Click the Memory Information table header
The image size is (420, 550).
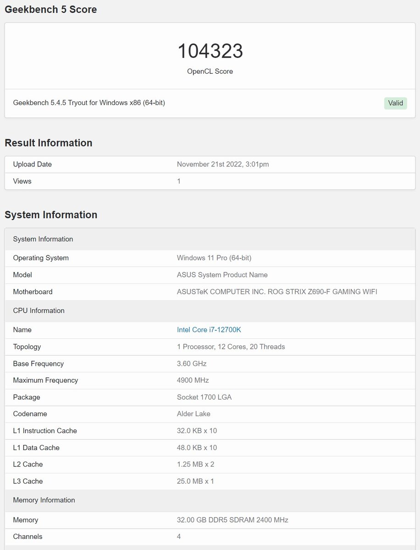tap(210, 500)
